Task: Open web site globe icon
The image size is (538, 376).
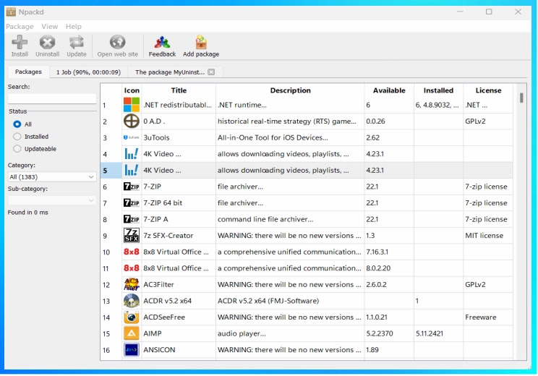Action: click(117, 42)
